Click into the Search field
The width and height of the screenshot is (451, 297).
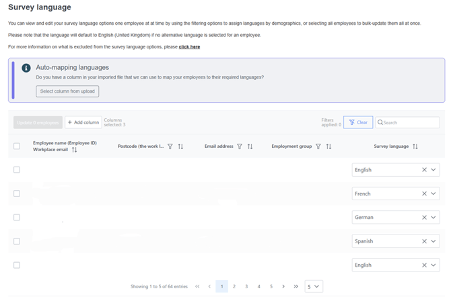tap(411, 122)
